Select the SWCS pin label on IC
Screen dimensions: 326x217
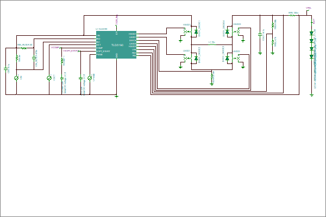(133, 41)
